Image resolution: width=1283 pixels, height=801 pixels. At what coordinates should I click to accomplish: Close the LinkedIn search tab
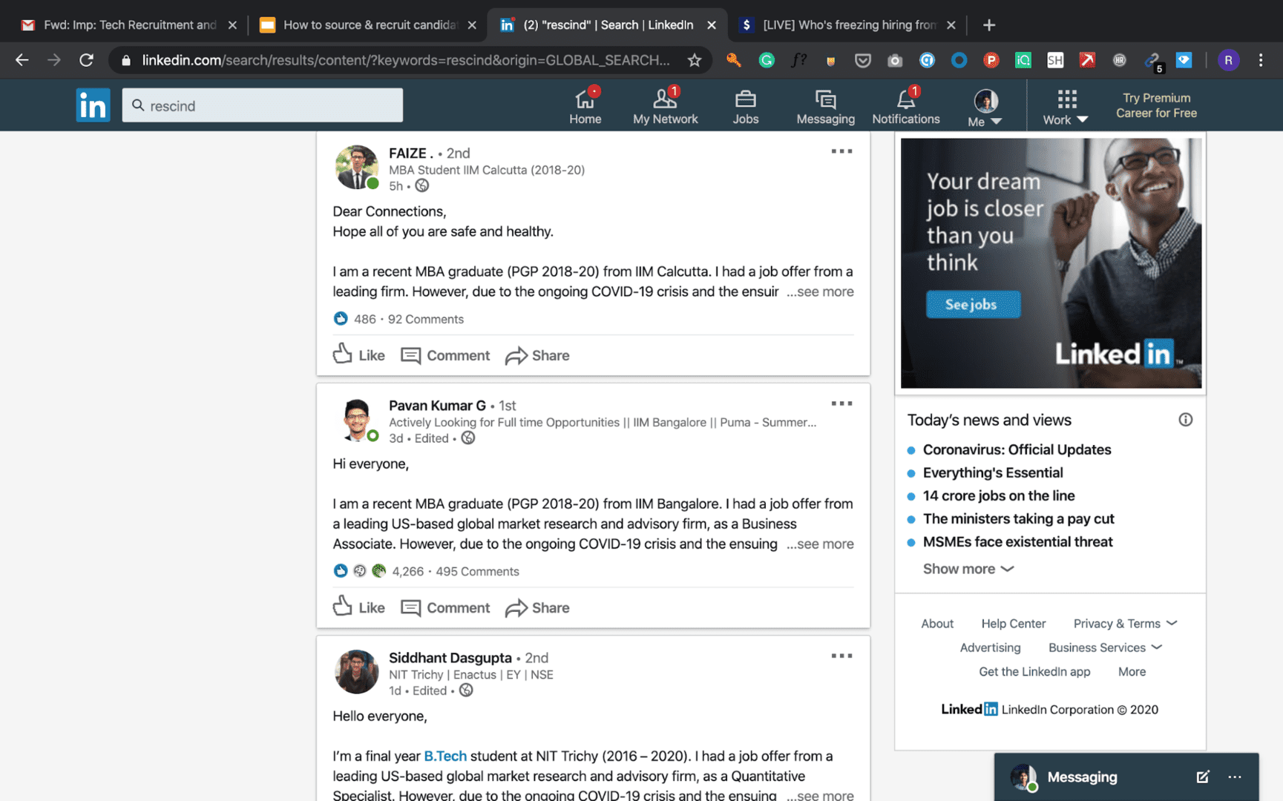[x=712, y=24]
